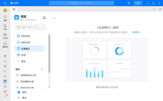Screen dimensions: 163x101
Task: Open the calendar icon in left sidebar
Action: [x=5, y=66]
